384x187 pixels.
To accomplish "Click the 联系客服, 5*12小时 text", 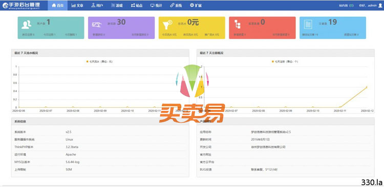I will [x=264, y=170].
